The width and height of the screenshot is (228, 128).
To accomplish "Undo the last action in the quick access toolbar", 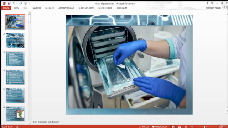I will [x=14, y=3].
